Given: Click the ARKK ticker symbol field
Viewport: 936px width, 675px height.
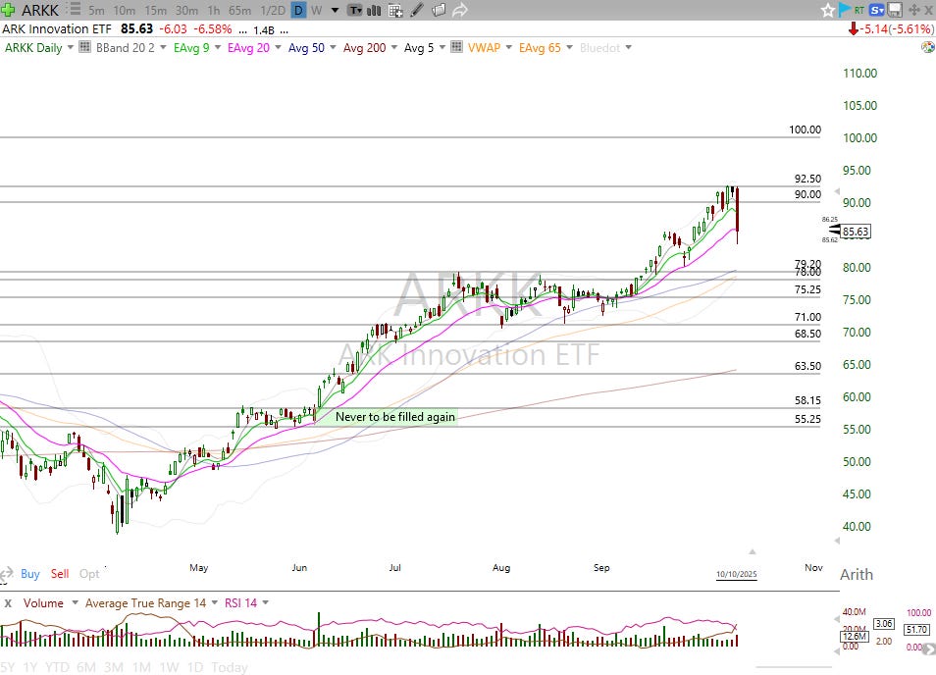Looking at the screenshot, I should click(40, 10).
